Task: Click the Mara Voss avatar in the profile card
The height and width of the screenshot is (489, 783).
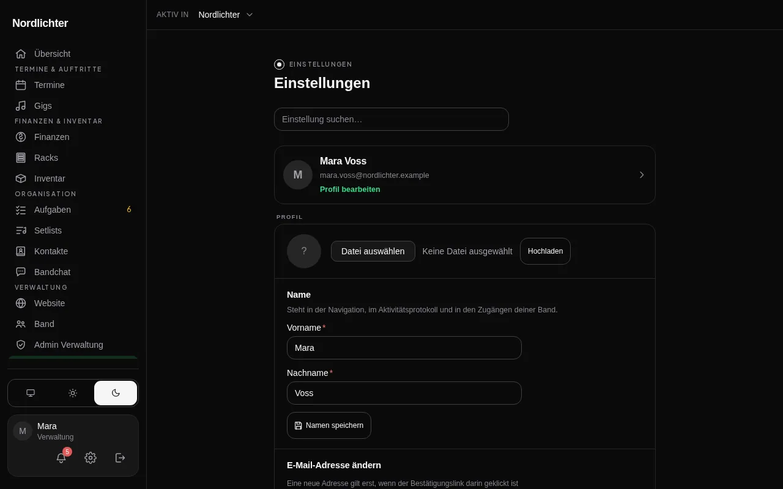Action: [x=298, y=175]
